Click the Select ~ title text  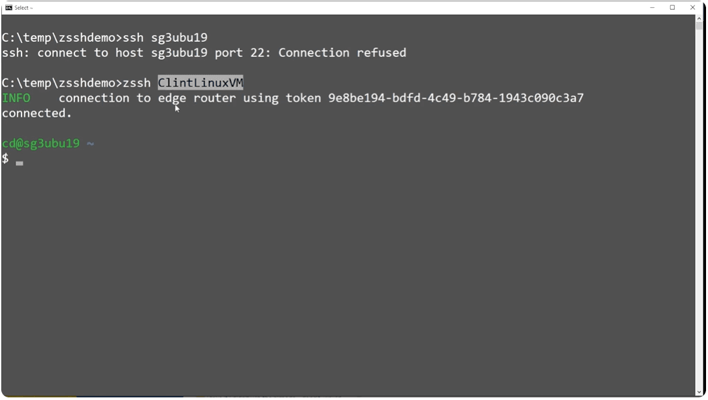point(22,7)
